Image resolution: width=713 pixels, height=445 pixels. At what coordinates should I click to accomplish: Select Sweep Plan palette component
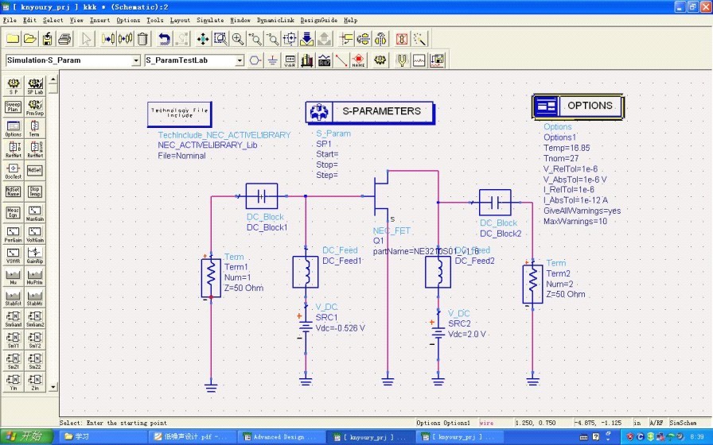(14, 107)
